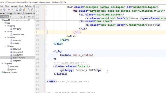
Task: Click 'Company 2017' text on line 41
Action: pyautogui.click(x=85, y=70)
